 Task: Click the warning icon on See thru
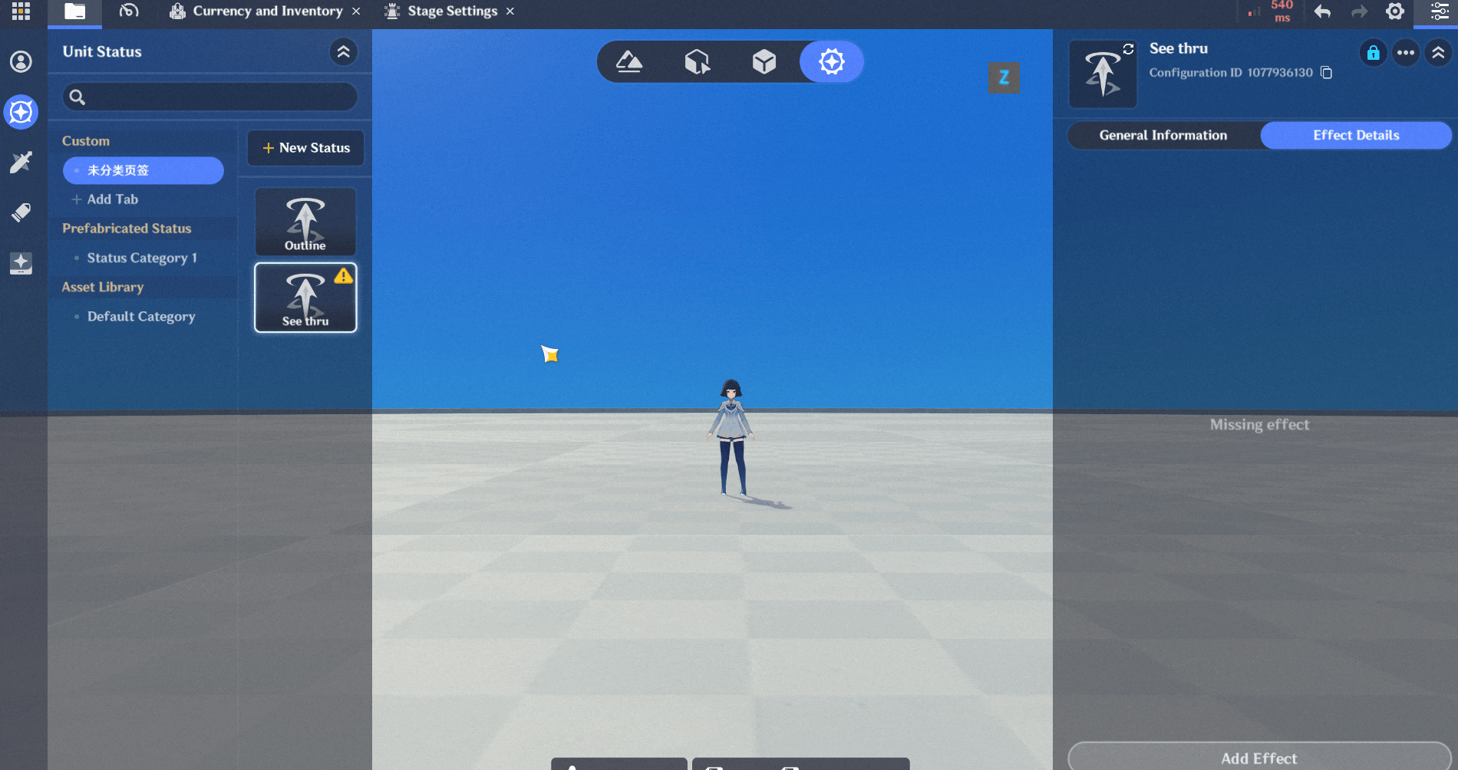344,275
